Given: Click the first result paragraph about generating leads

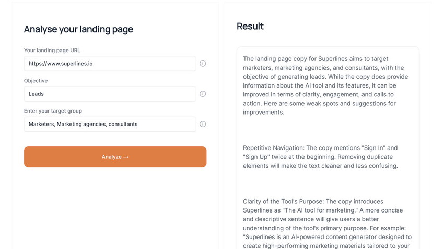Looking at the screenshot, I should coord(325,85).
